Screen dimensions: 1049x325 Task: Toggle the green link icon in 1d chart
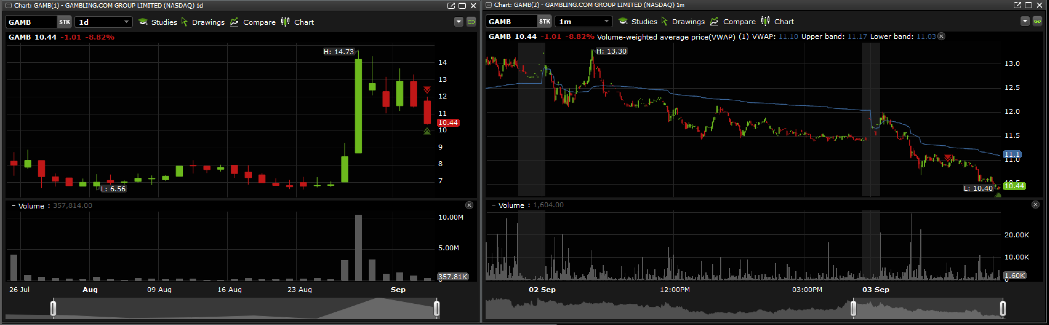tap(471, 22)
